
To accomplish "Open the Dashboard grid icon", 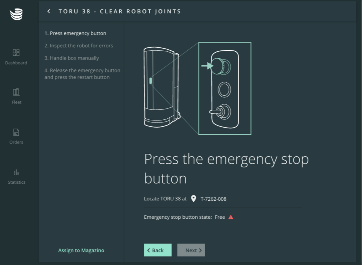I will pos(16,53).
